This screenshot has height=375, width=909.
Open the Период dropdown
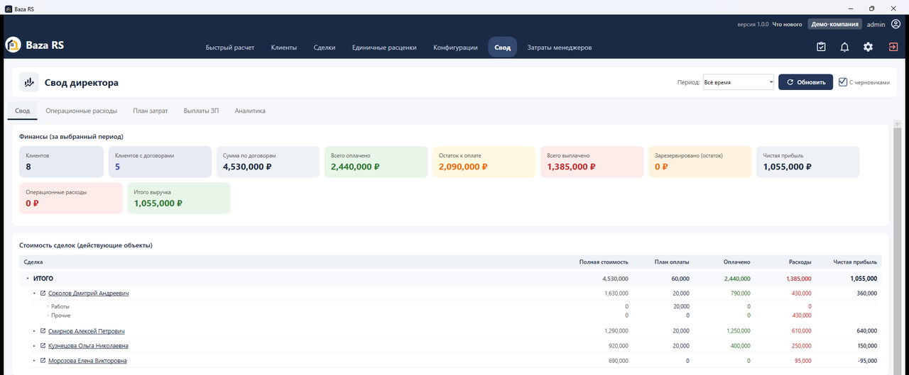738,82
